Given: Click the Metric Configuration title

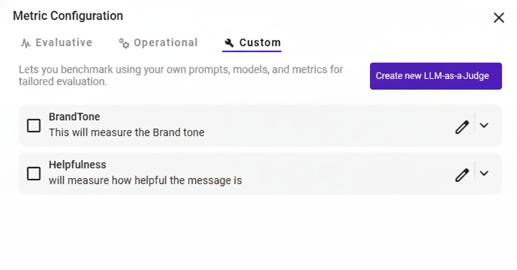Looking at the screenshot, I should pyautogui.click(x=68, y=16).
